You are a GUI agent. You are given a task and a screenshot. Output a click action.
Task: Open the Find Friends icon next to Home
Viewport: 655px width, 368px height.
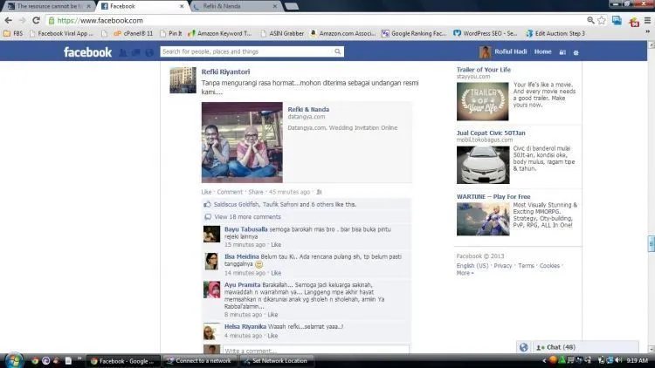coord(562,52)
